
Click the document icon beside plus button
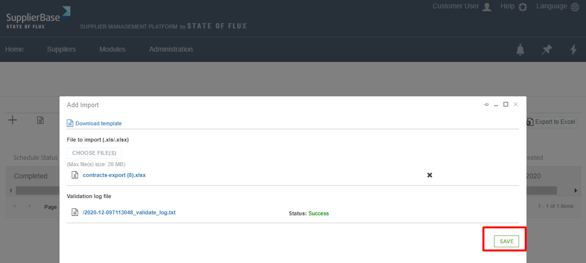40,120
